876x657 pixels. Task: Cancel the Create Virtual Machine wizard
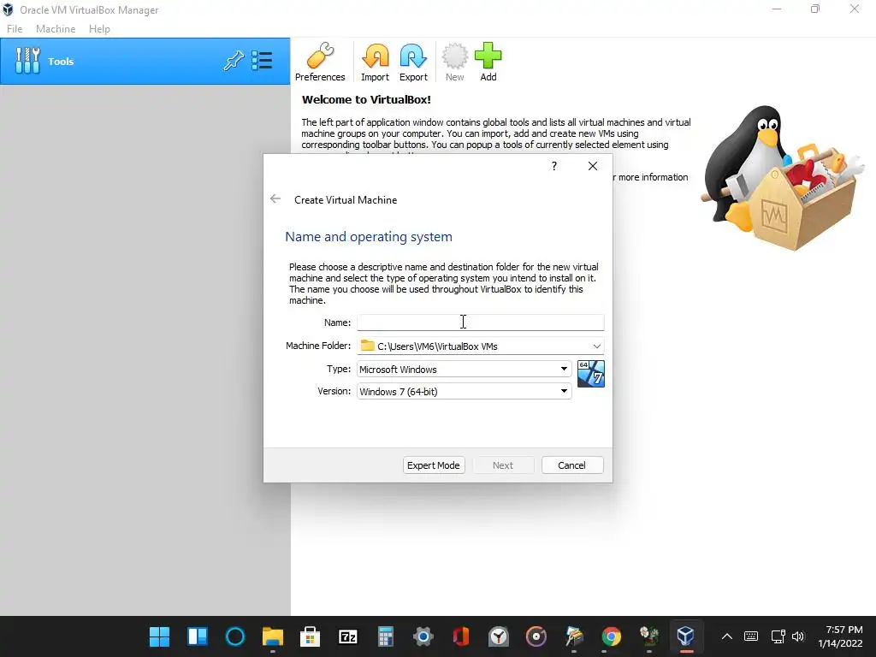572,465
